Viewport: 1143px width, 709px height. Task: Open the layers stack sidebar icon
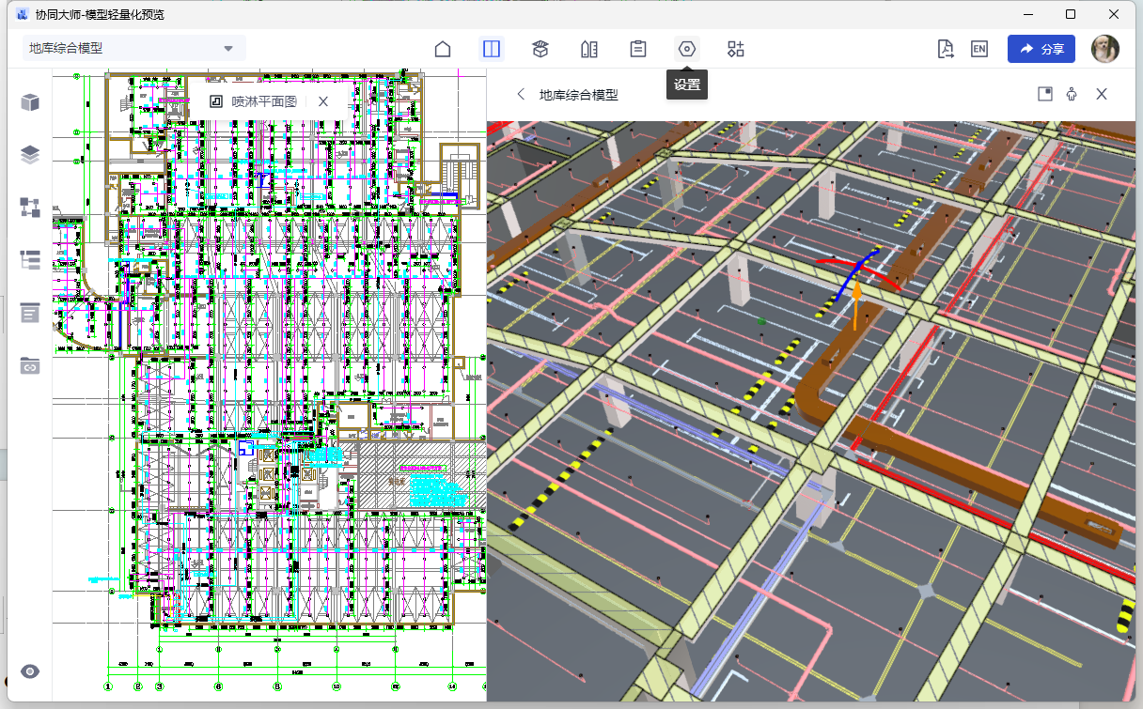30,155
